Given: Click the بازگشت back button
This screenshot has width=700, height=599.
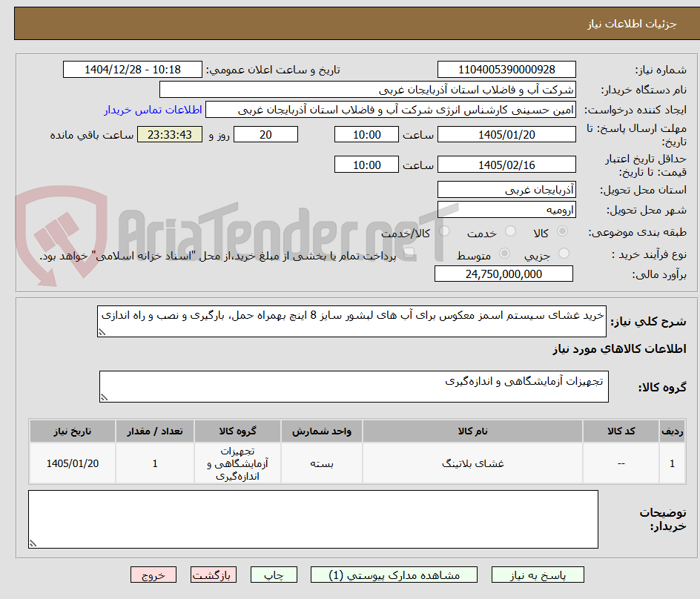Looking at the screenshot, I should [x=214, y=575].
